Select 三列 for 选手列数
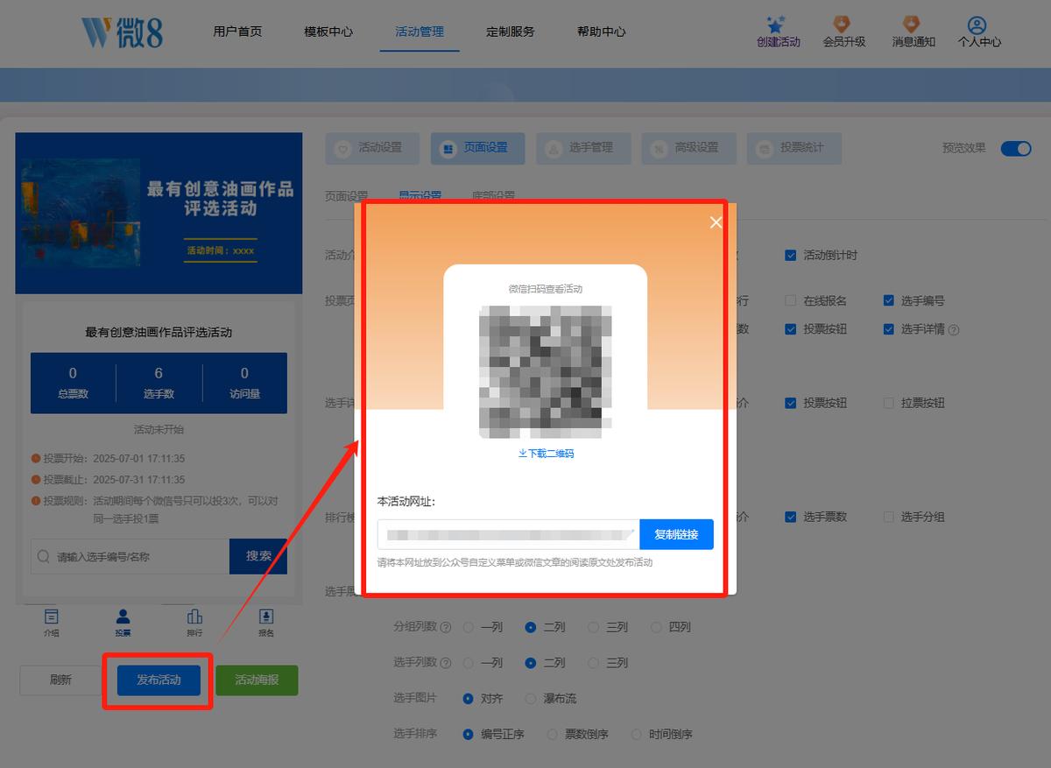The image size is (1051, 768). pos(593,663)
